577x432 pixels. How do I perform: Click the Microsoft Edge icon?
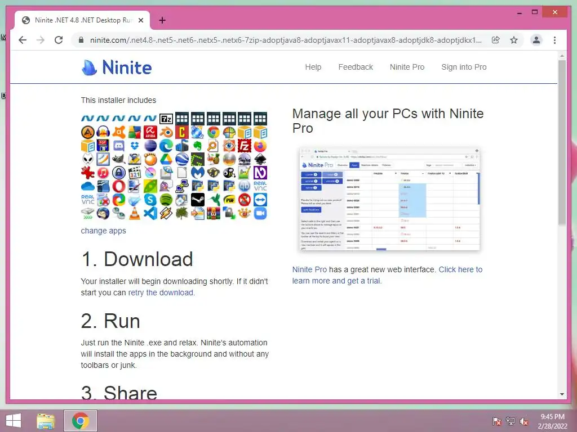pos(166,146)
